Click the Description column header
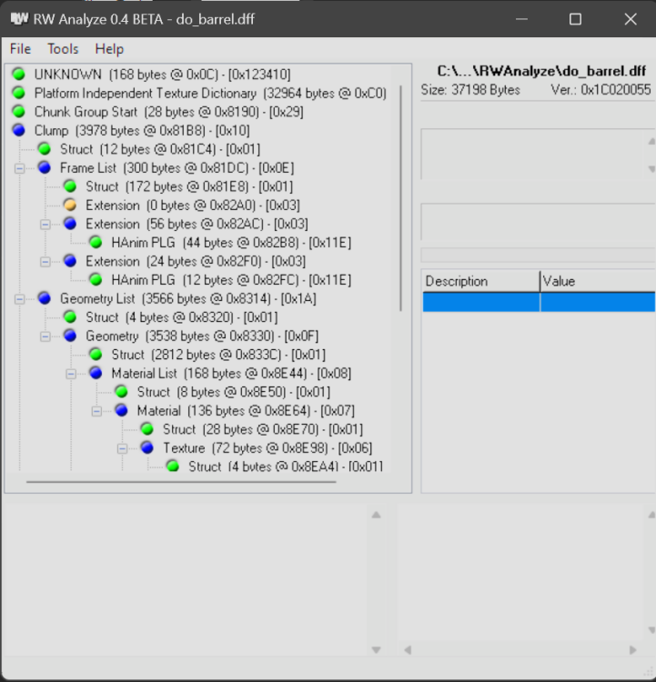This screenshot has width=656, height=682. (480, 281)
